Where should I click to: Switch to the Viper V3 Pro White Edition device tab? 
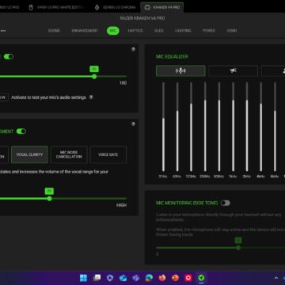click(x=57, y=7)
